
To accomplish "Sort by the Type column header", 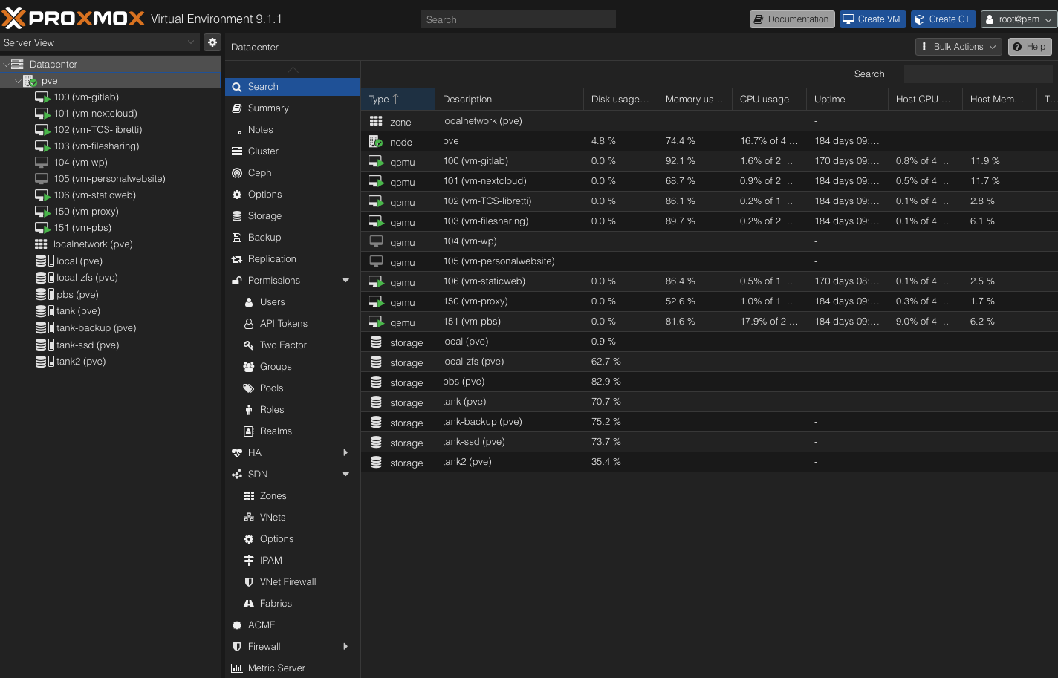I will click(397, 100).
